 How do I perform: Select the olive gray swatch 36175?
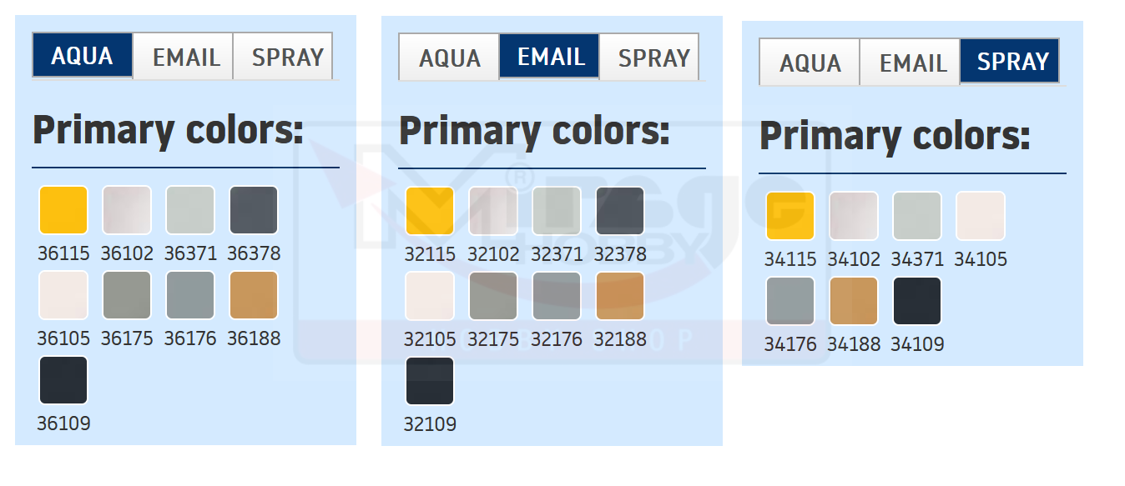point(127,295)
